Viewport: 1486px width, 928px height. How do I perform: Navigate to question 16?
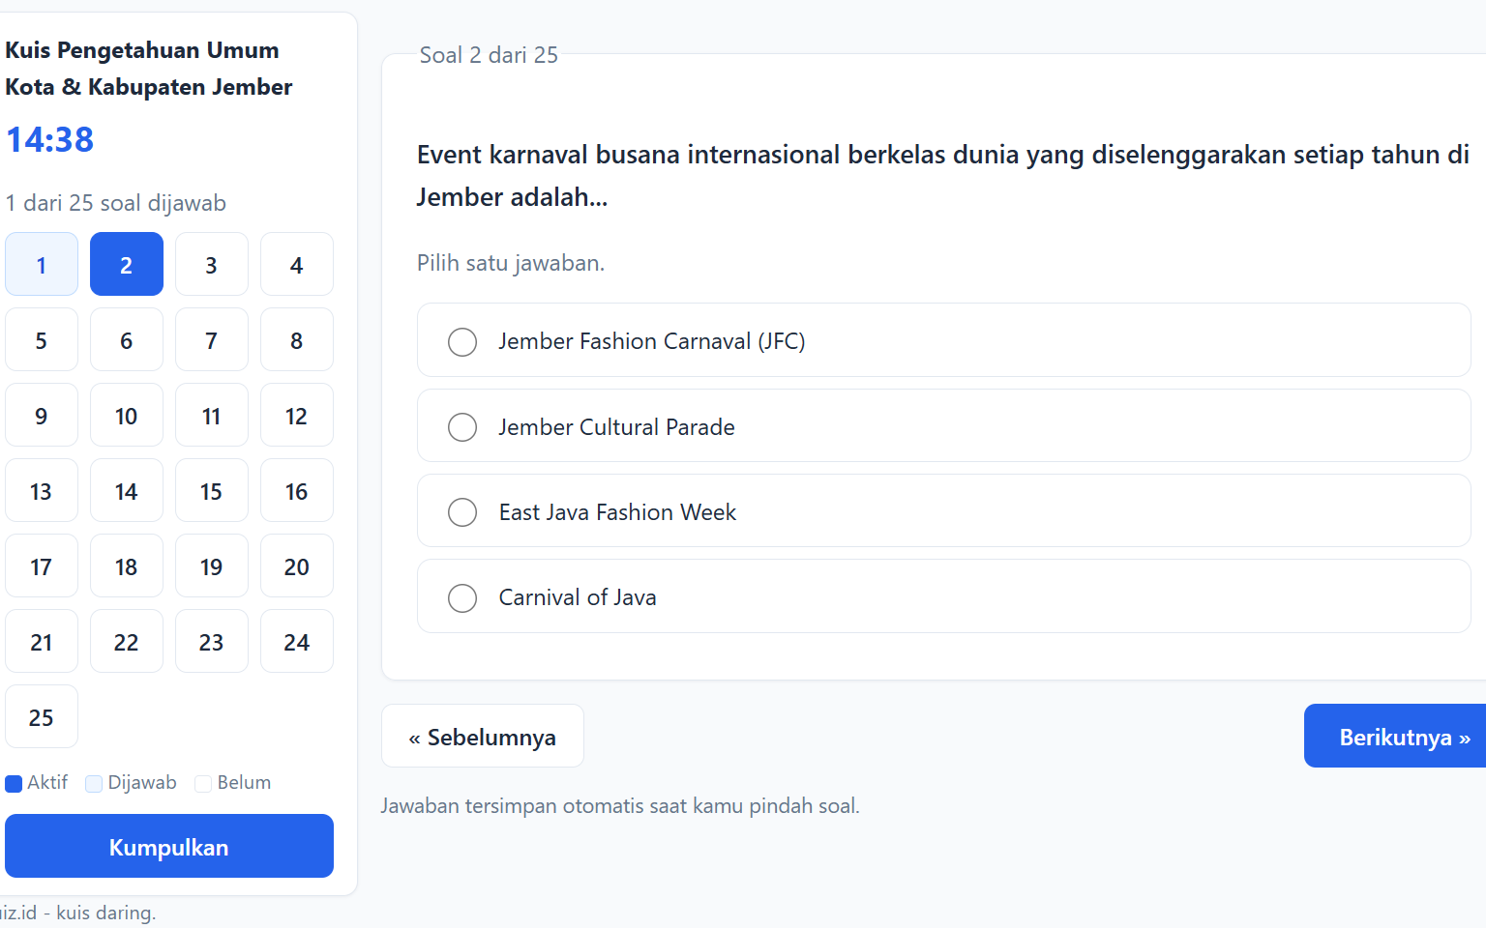click(297, 490)
